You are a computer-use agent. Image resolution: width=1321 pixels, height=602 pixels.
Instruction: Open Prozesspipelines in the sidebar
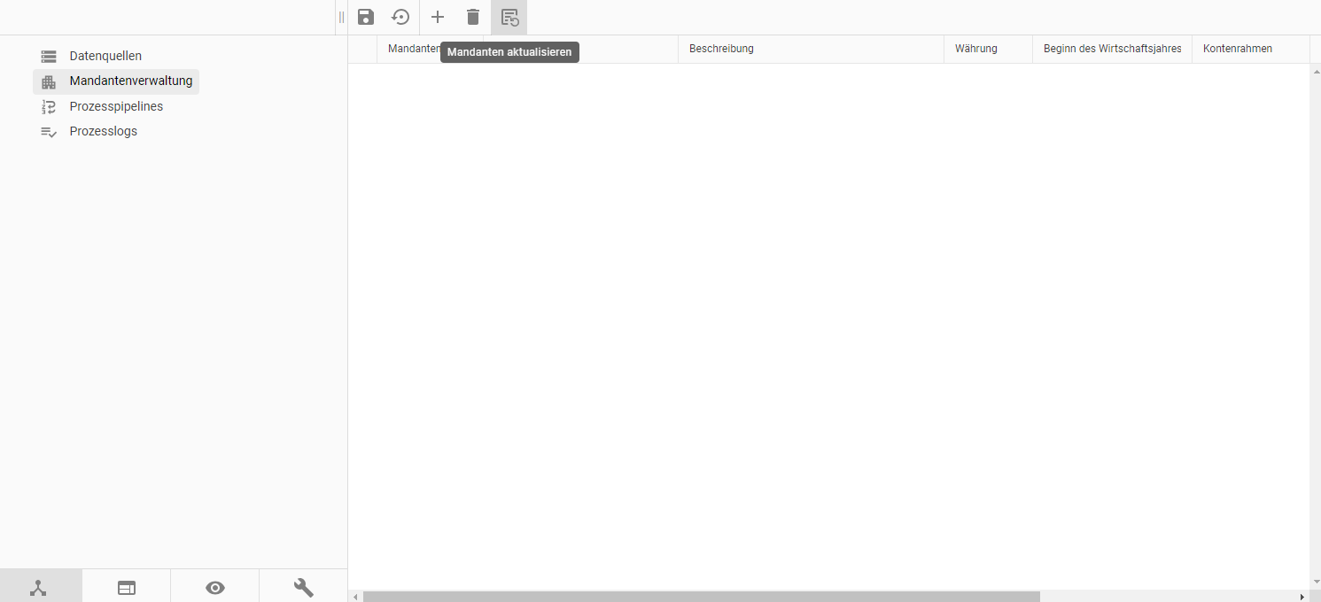[116, 106]
